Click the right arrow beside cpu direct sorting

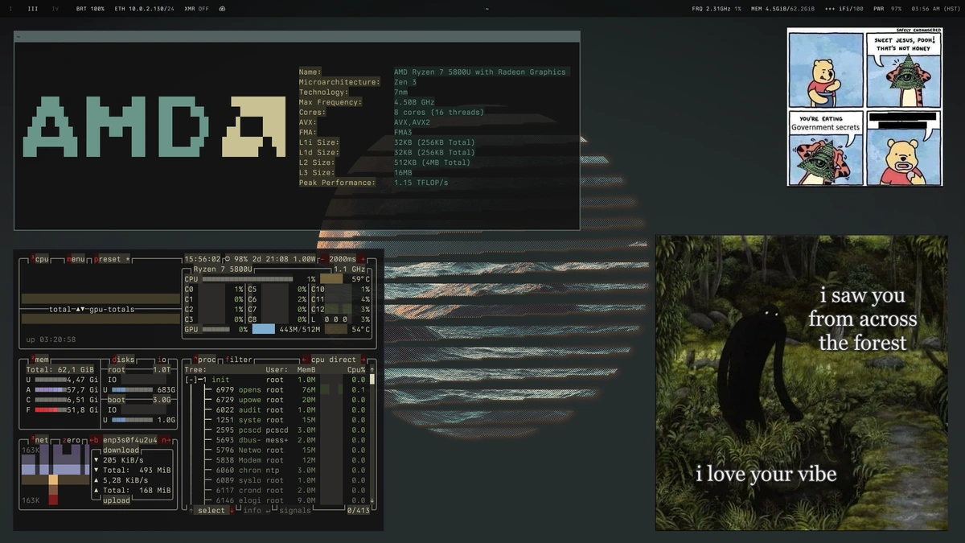[363, 360]
